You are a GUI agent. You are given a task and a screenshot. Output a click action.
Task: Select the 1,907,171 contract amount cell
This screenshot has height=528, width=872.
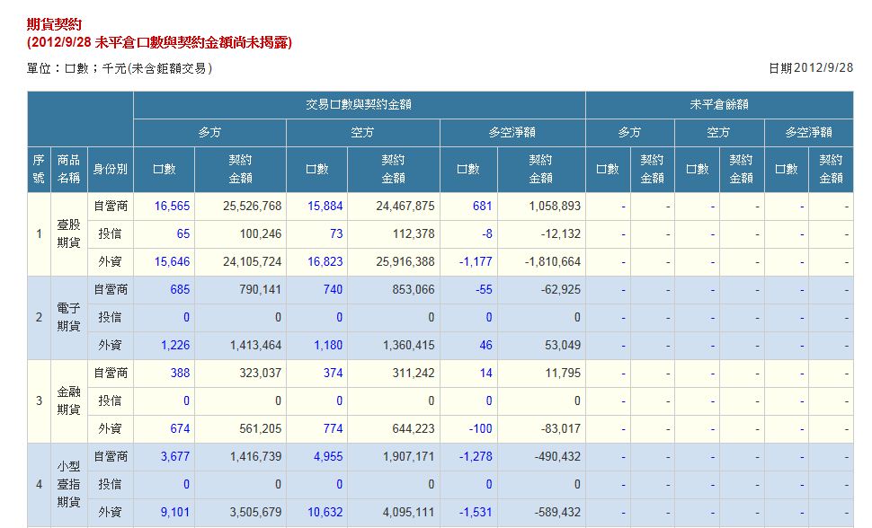(x=394, y=456)
